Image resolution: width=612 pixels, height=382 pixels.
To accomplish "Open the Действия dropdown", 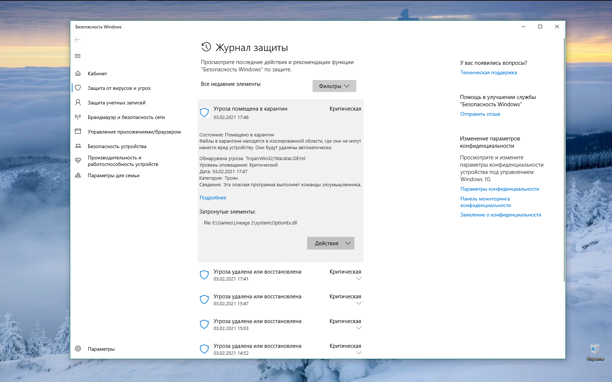I will click(x=330, y=243).
